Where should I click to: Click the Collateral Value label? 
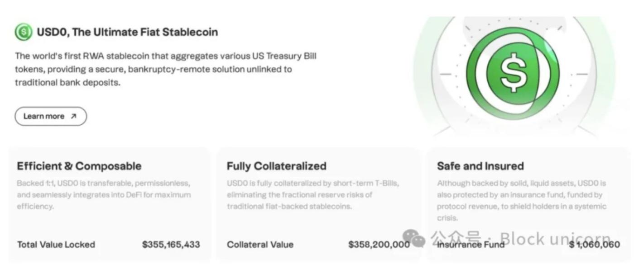tap(260, 245)
